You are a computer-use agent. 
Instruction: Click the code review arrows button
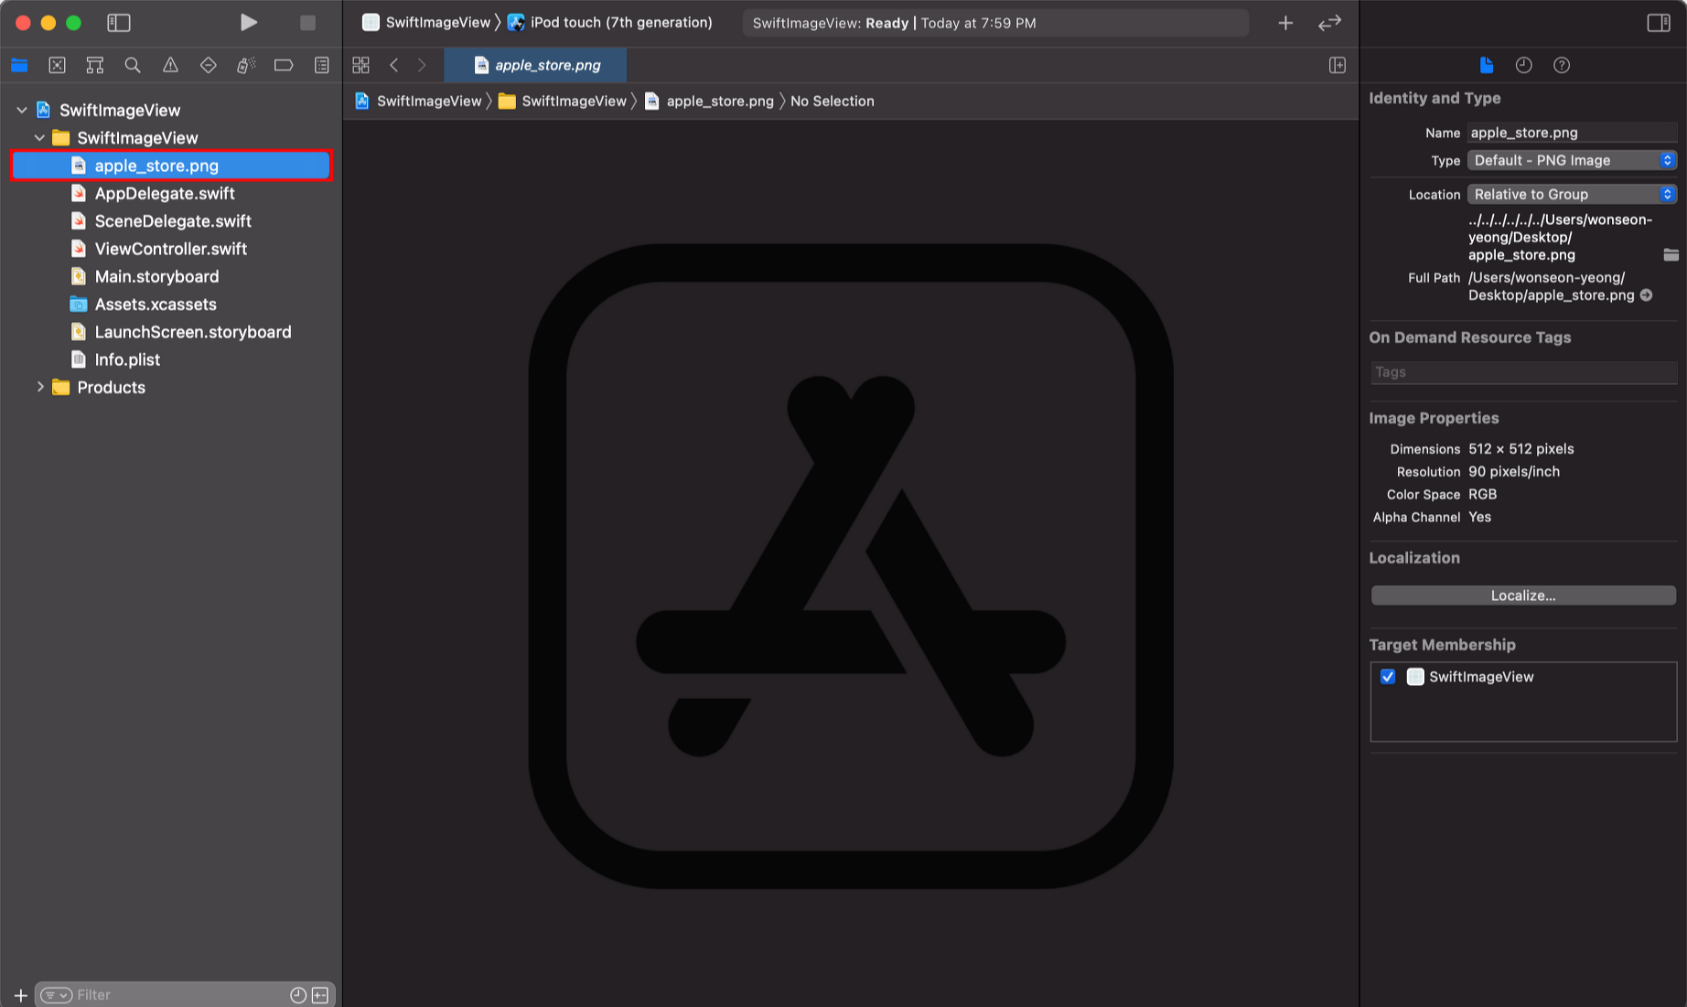pos(1329,23)
